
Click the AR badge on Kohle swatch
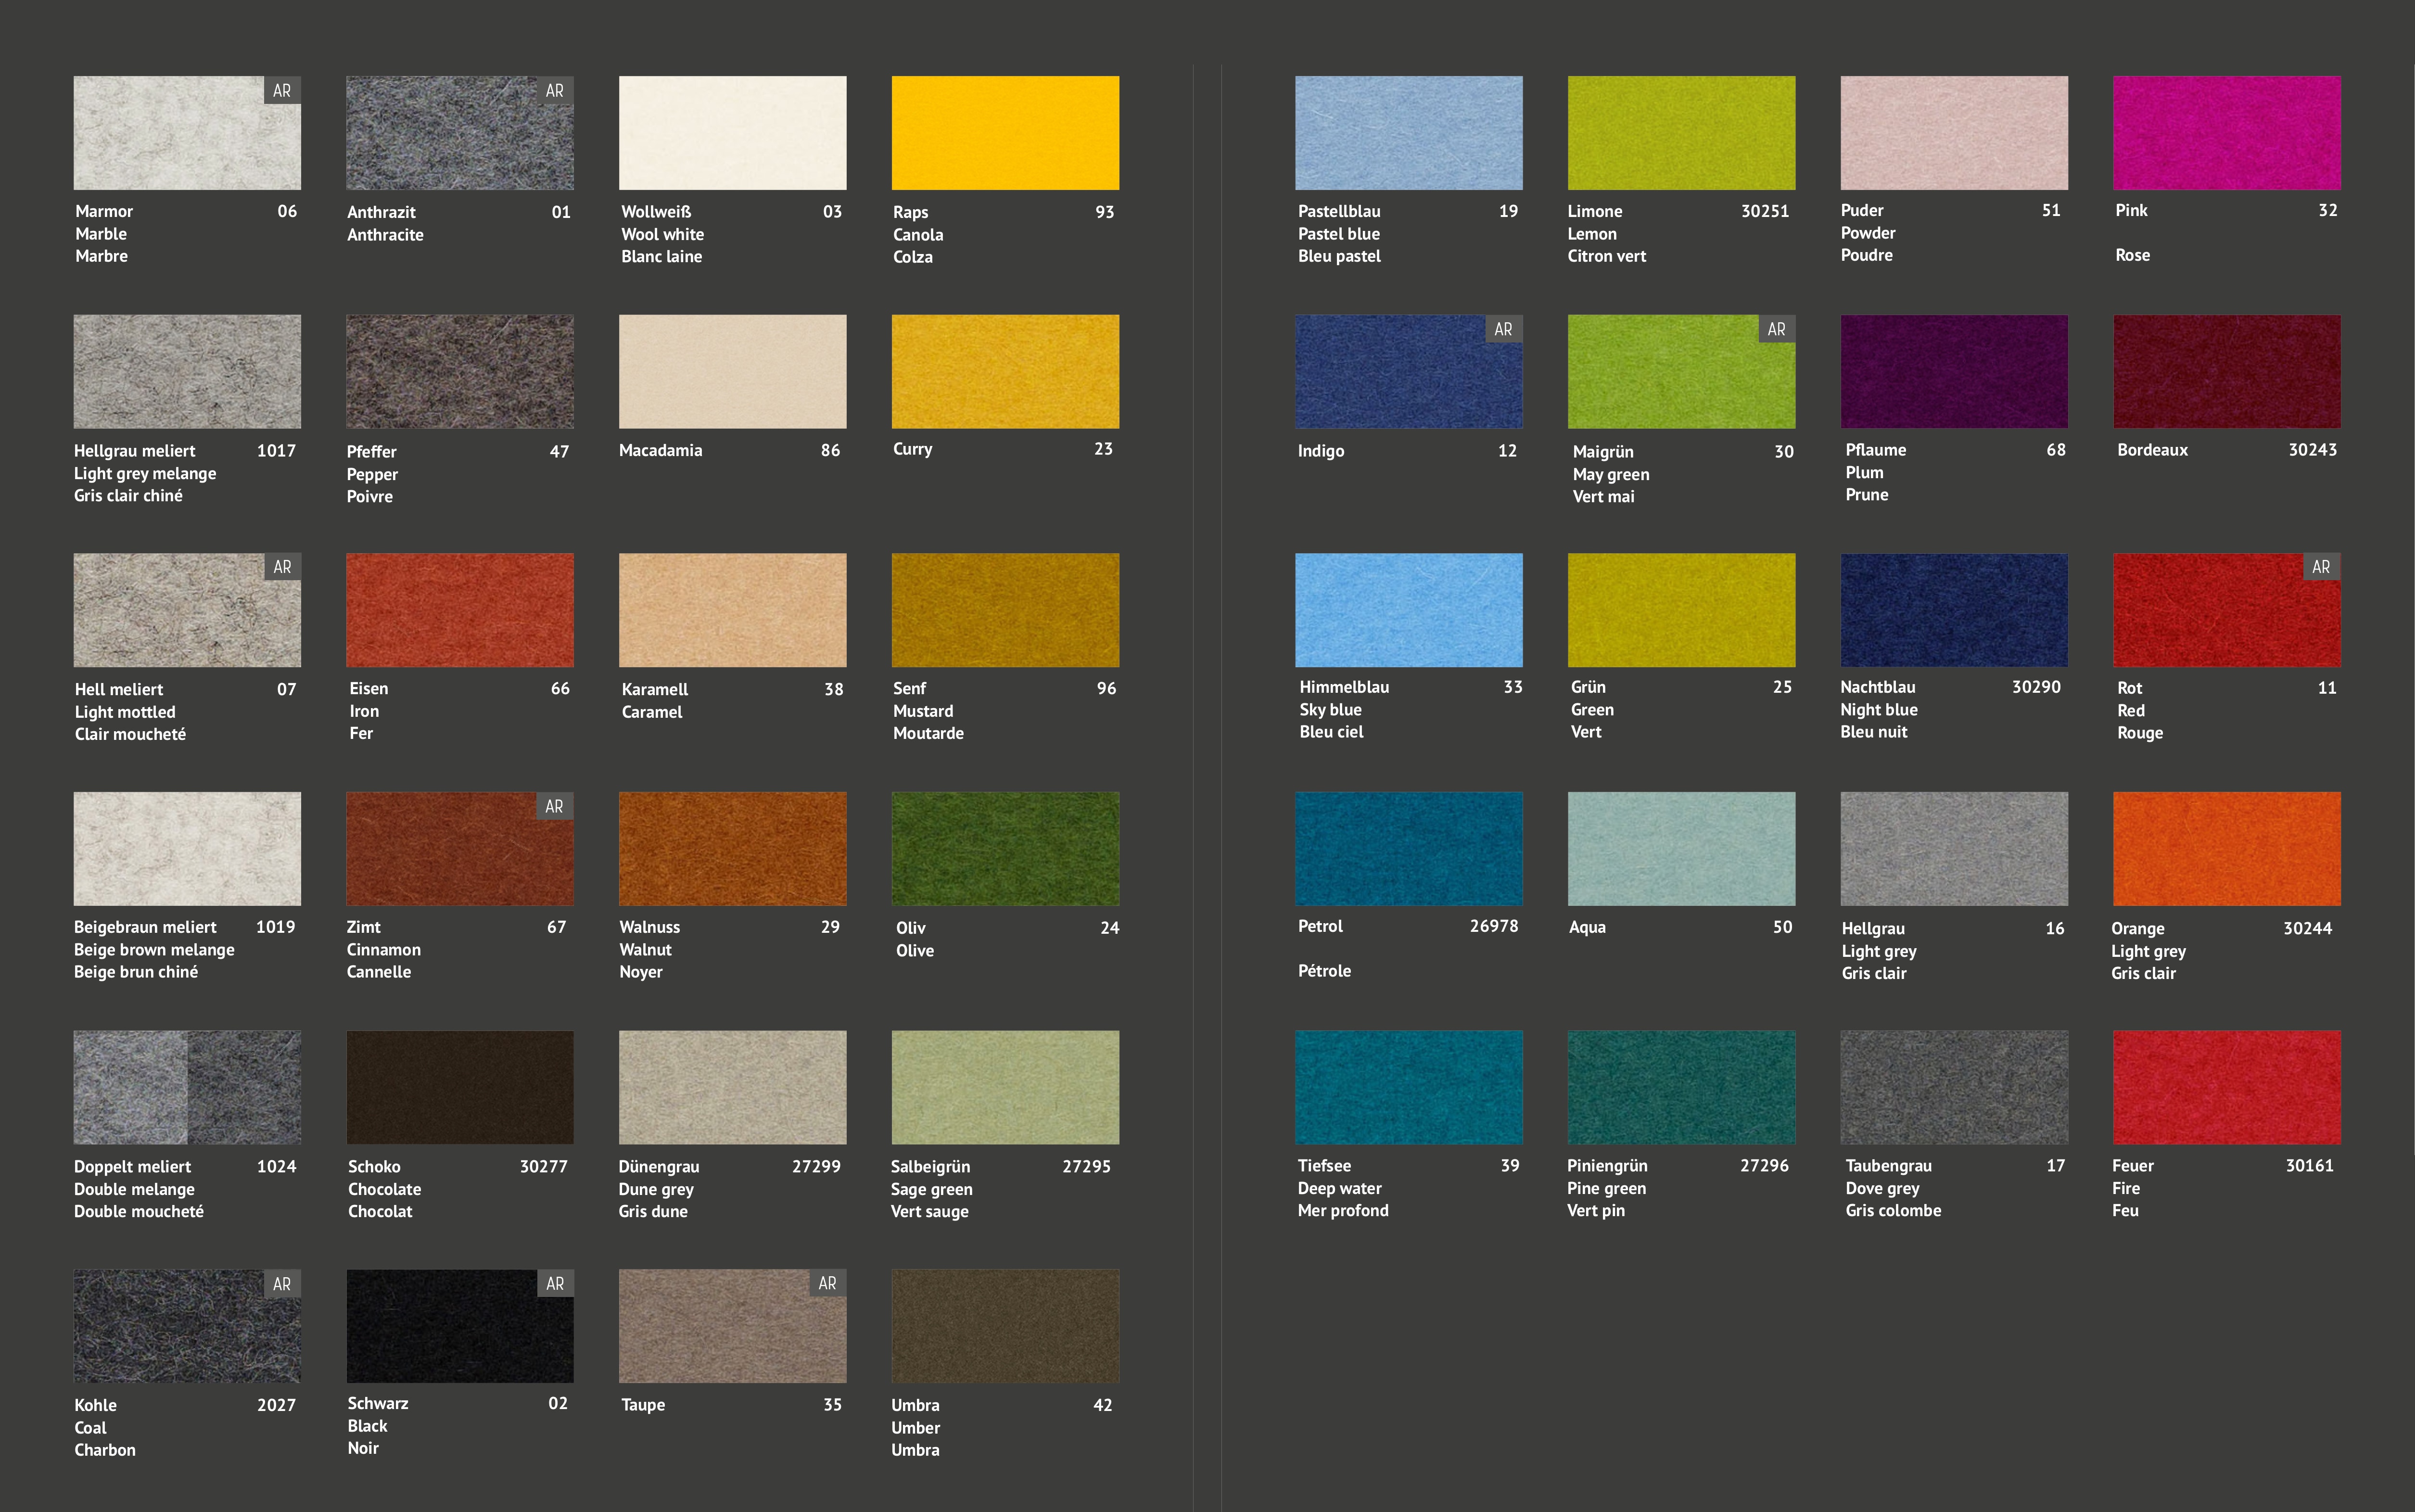(282, 1284)
